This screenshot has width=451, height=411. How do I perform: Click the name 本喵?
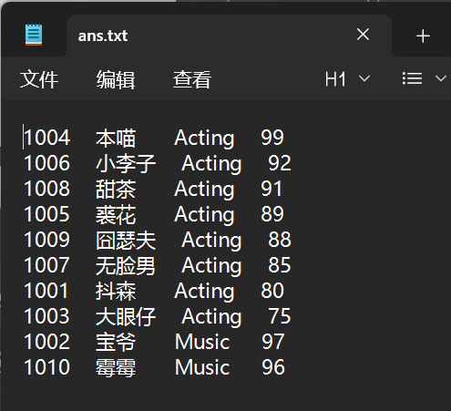(x=116, y=138)
